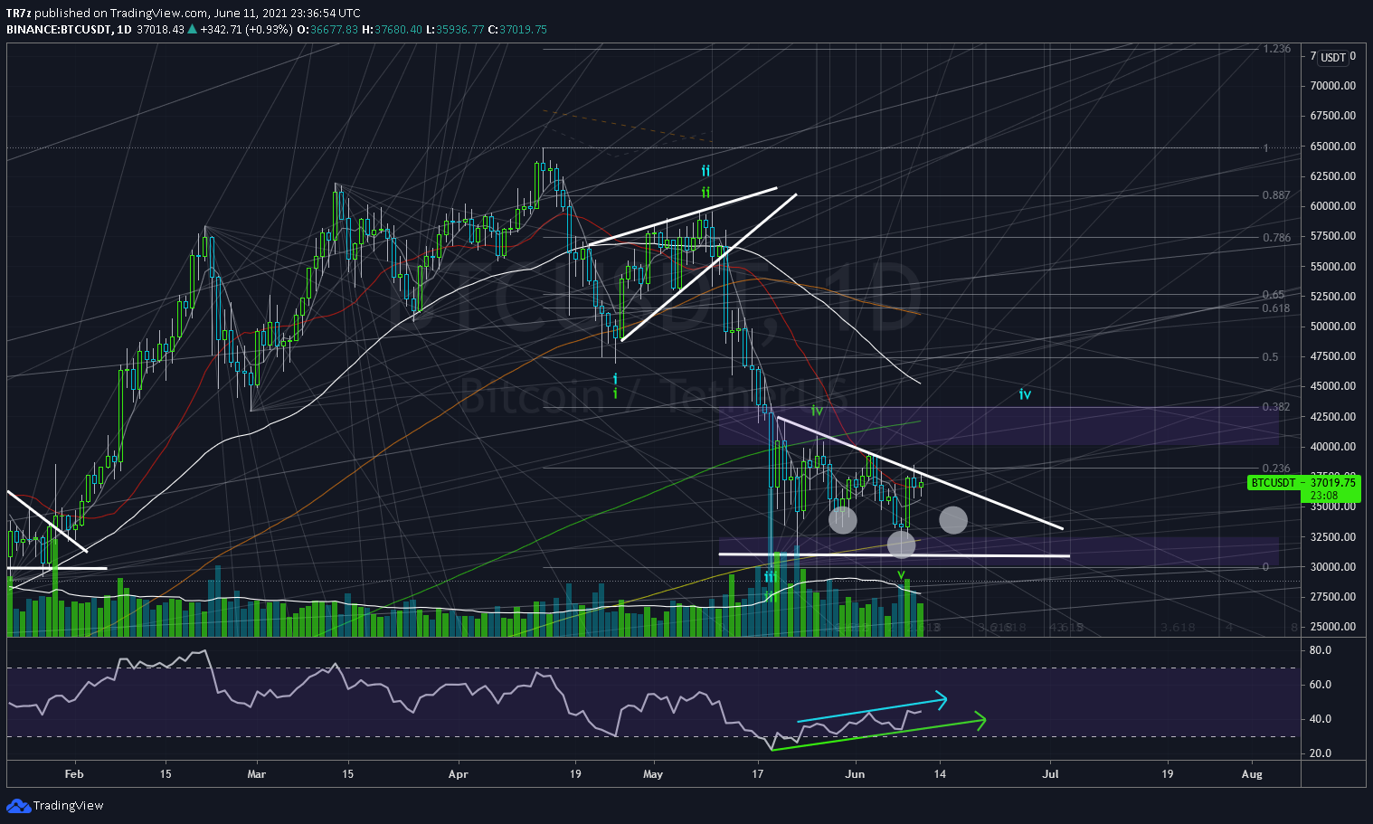Click the May date axis label

tap(653, 774)
